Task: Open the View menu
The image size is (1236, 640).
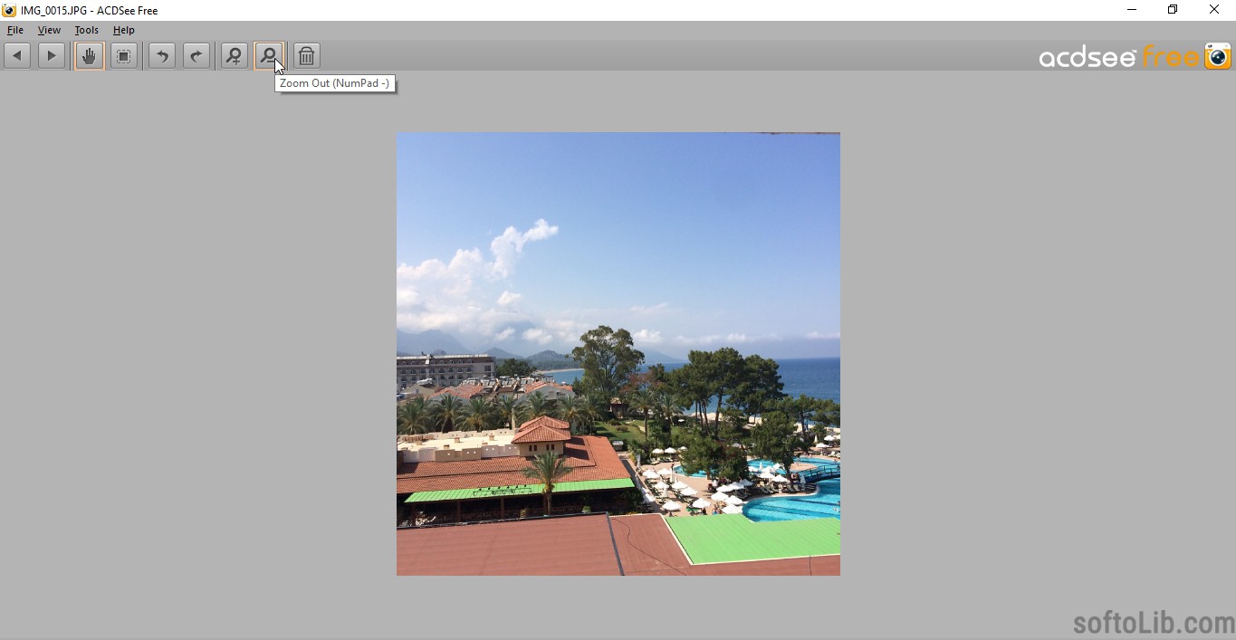Action: (49, 30)
